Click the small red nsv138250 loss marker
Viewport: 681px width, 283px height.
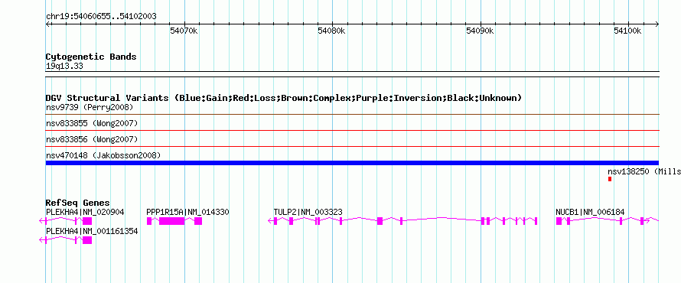point(610,179)
